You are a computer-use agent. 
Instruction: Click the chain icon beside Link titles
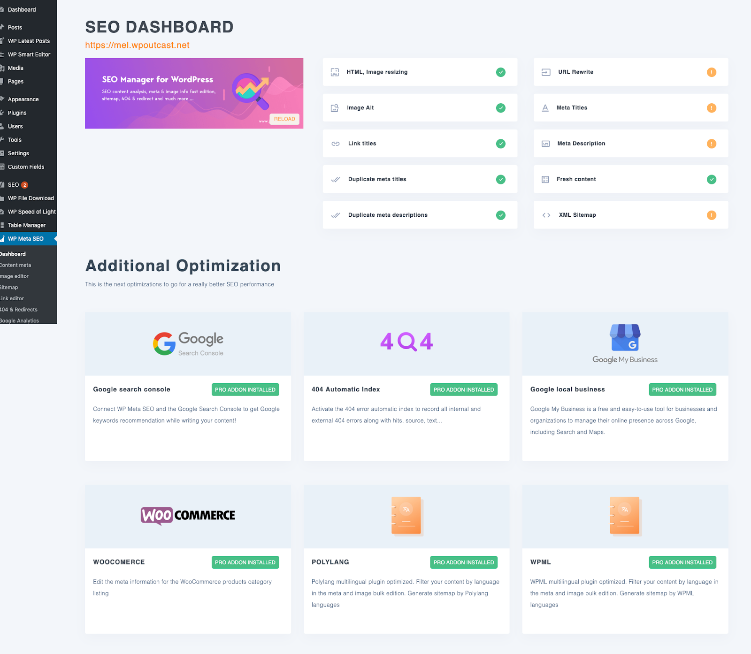click(336, 144)
